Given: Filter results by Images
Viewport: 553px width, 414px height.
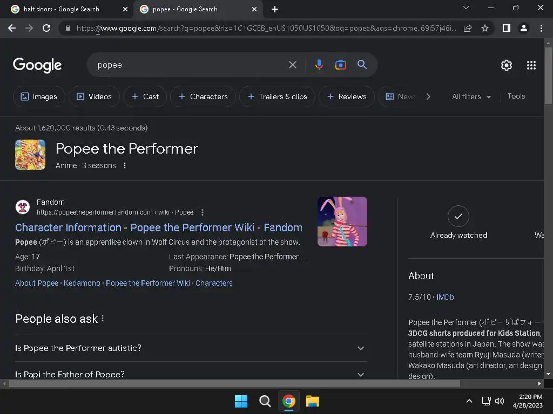Looking at the screenshot, I should (39, 96).
